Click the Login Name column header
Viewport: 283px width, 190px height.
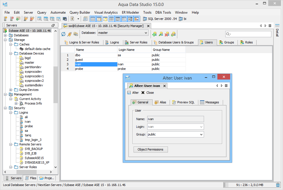click(134, 50)
